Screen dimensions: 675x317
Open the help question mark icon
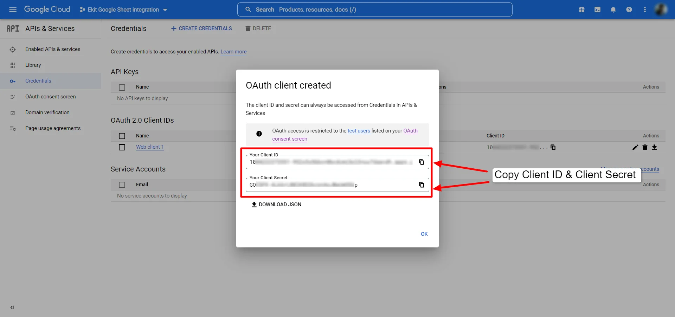629,9
